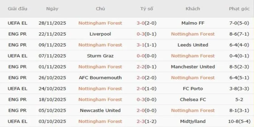Click the FC Porto team name

pos(193,89)
